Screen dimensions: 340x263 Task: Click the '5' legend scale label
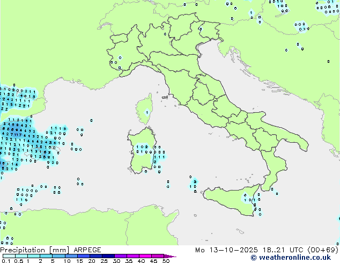[x=53, y=261]
